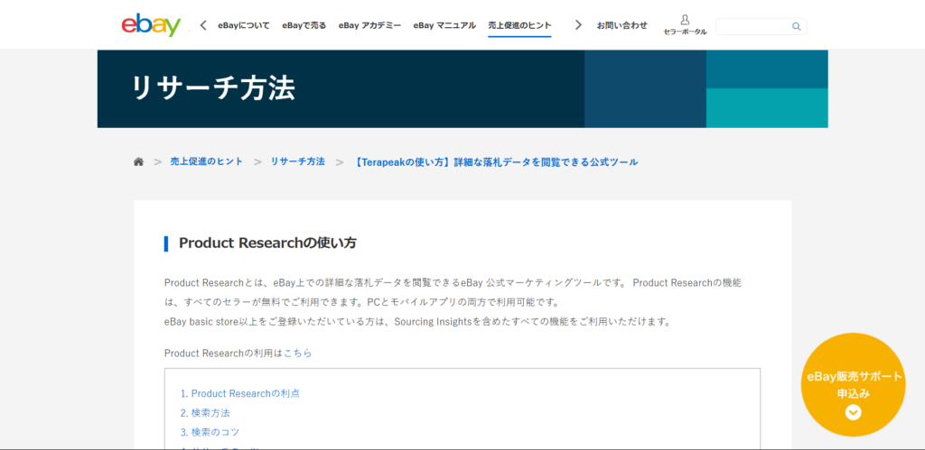Open お問い合わせ menu item

(x=621, y=25)
